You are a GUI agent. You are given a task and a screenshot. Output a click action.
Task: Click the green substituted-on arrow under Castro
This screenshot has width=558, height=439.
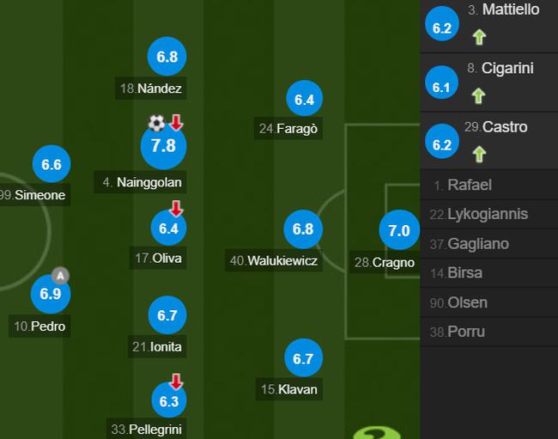tap(479, 154)
